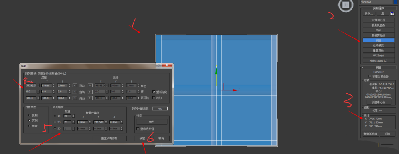399x154 pixels.
Task: Click the 新建浮动框 button
Action: click(371, 134)
